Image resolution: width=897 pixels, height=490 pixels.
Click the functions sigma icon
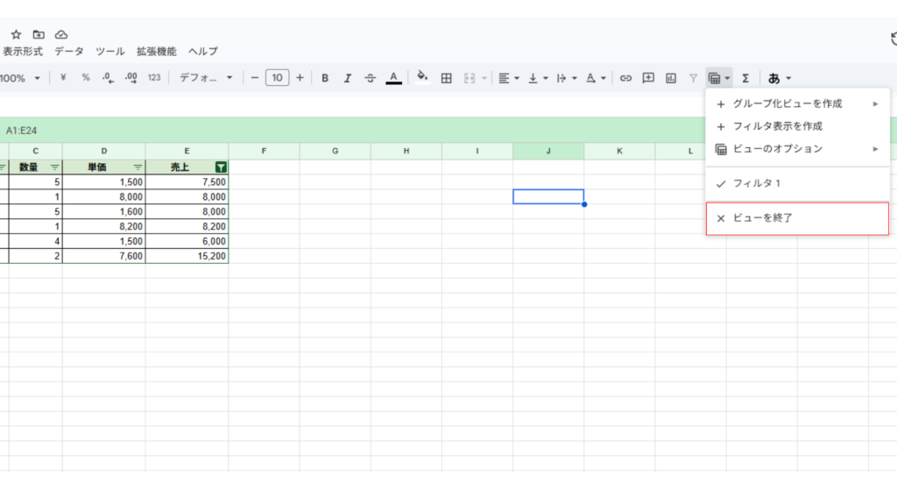click(745, 78)
